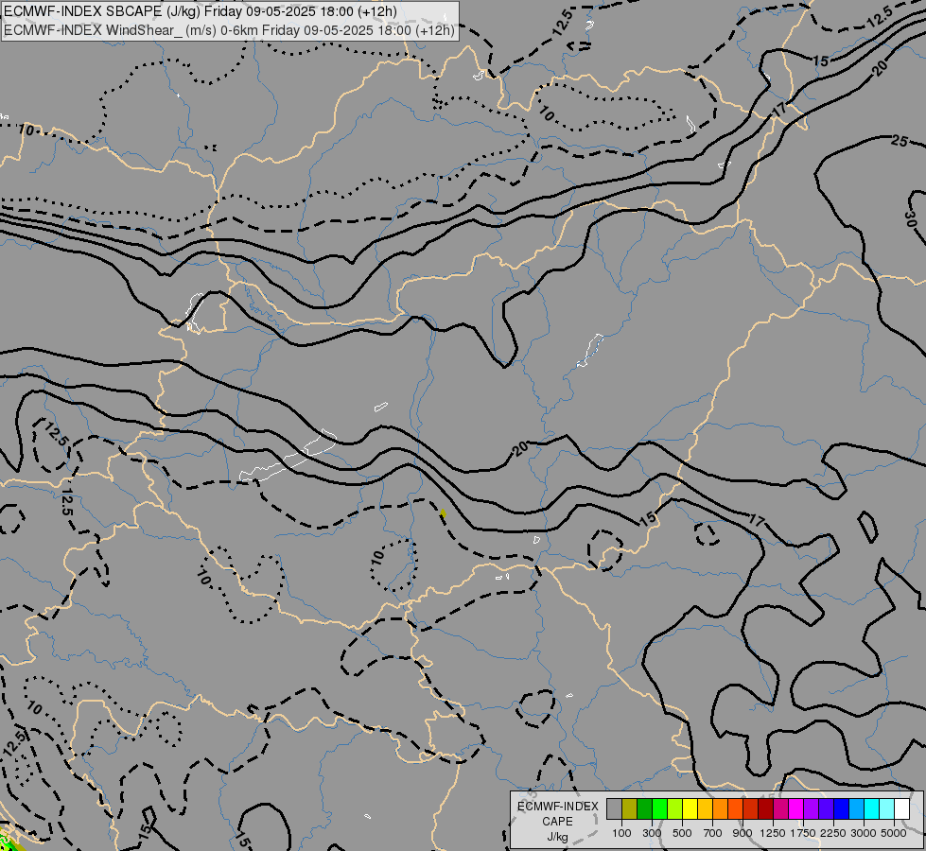Click the 'ECMWF-INDEX WindShear_ (m/s) 0-6km' title line
The image size is (926, 851).
[x=229, y=30]
